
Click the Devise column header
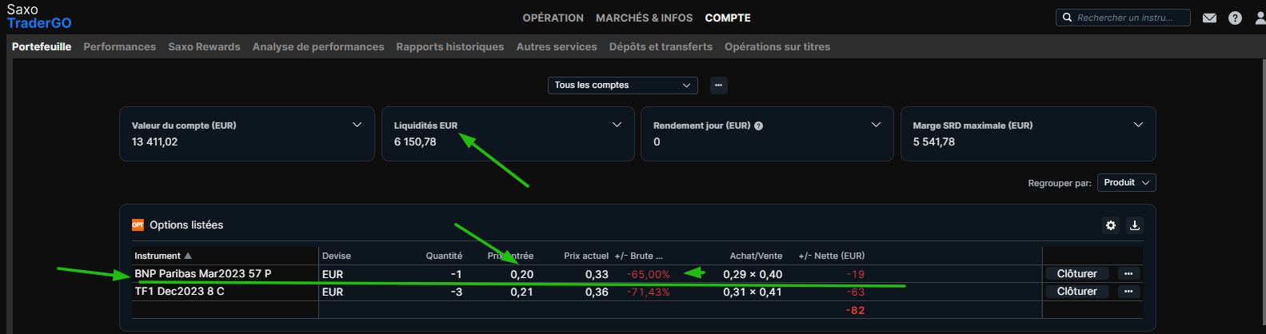click(x=337, y=256)
